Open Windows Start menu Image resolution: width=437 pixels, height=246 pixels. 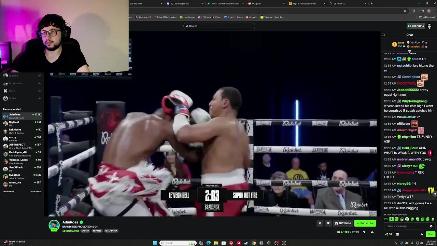(155, 243)
